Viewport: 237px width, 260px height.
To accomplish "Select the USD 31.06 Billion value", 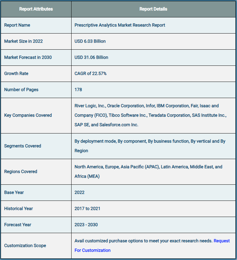I will click(x=91, y=57).
